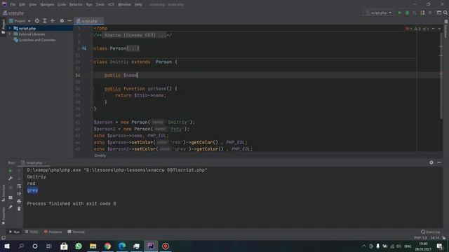Open the Refactor menu
Screen dimensions: 449x252
[x=76, y=5]
